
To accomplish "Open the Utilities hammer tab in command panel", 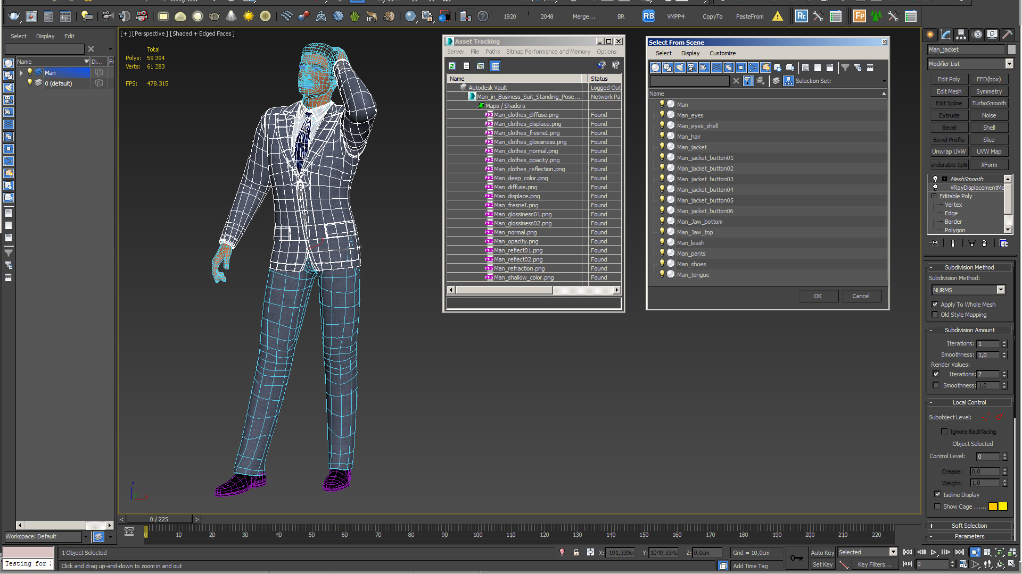I will pos(1008,35).
